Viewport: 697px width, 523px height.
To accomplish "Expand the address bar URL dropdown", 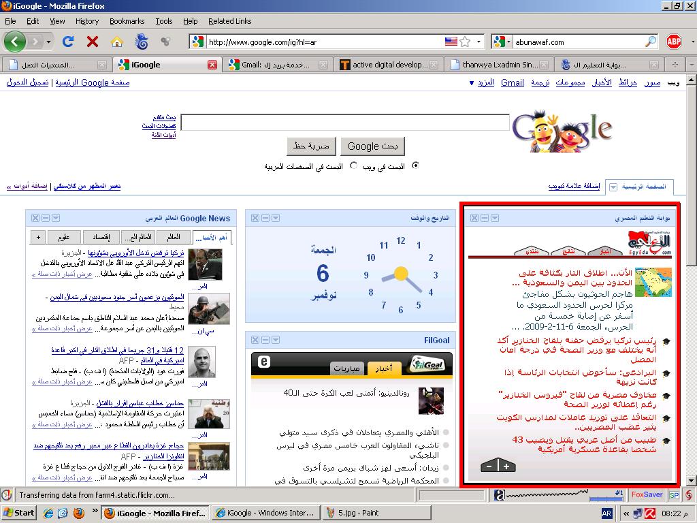I will [x=479, y=42].
